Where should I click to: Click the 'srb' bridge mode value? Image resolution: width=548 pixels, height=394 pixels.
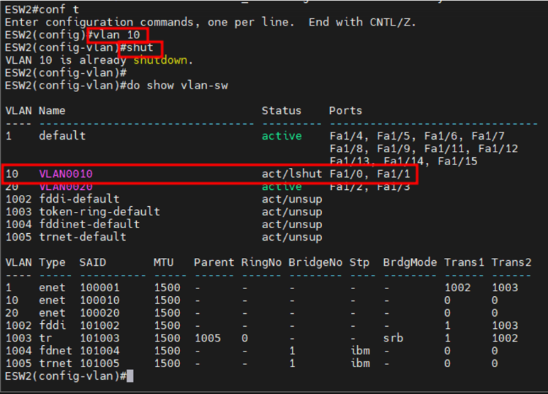click(392, 338)
